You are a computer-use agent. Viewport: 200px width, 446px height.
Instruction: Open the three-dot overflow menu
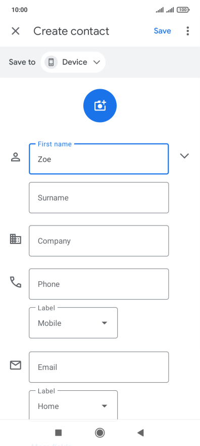[187, 31]
